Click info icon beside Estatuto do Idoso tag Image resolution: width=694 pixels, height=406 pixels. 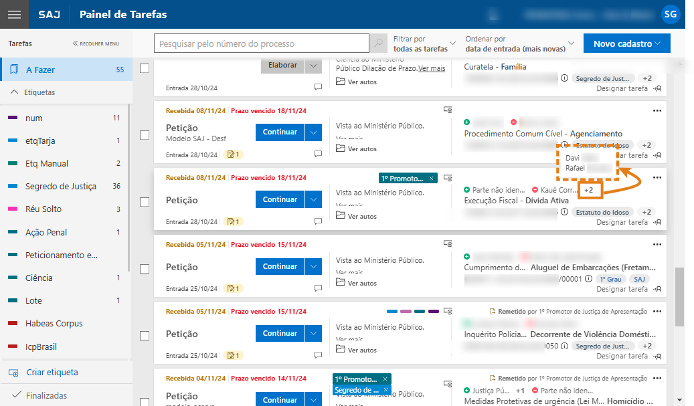564,212
